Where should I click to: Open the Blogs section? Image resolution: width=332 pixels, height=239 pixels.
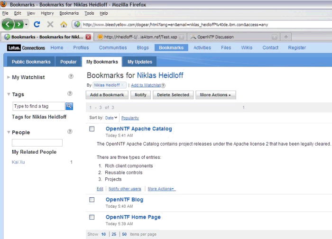143,47
